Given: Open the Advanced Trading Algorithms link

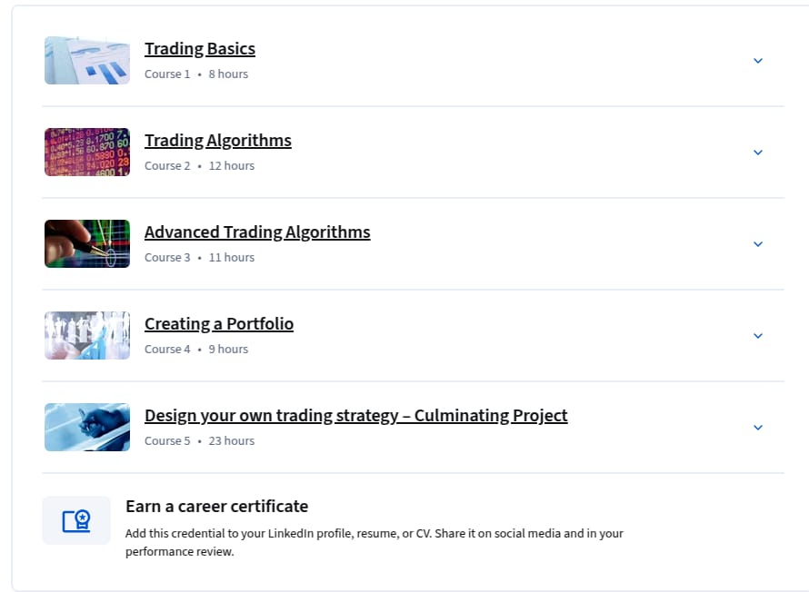Looking at the screenshot, I should (257, 232).
